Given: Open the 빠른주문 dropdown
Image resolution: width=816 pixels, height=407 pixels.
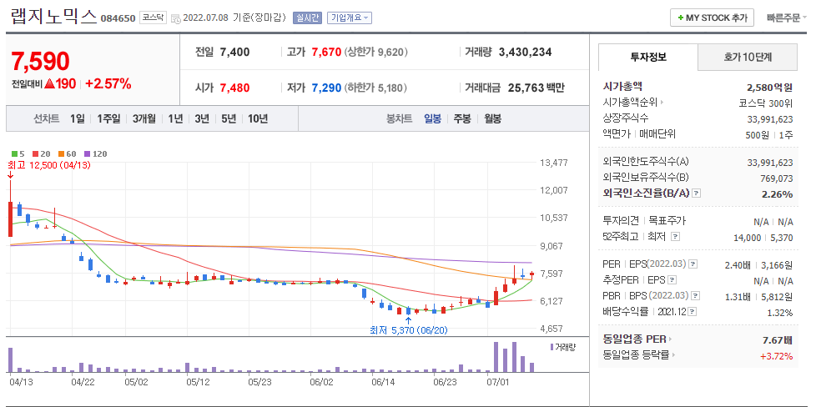Looking at the screenshot, I should click(786, 18).
